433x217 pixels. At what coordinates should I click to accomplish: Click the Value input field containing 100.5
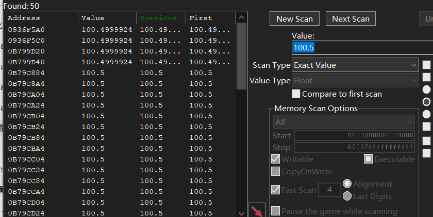click(362, 48)
